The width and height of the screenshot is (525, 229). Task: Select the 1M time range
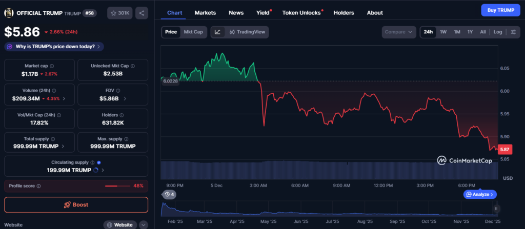click(456, 32)
